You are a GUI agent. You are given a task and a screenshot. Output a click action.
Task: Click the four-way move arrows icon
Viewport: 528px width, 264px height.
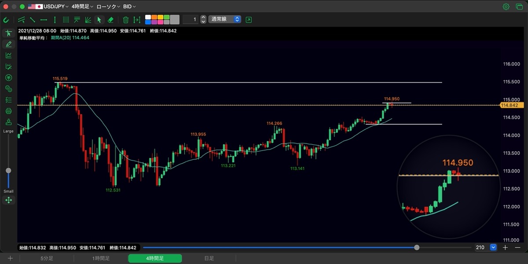click(x=8, y=200)
